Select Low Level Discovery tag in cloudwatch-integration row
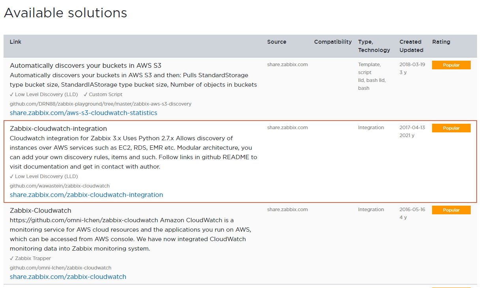This screenshot has width=481, height=288. [x=44, y=177]
